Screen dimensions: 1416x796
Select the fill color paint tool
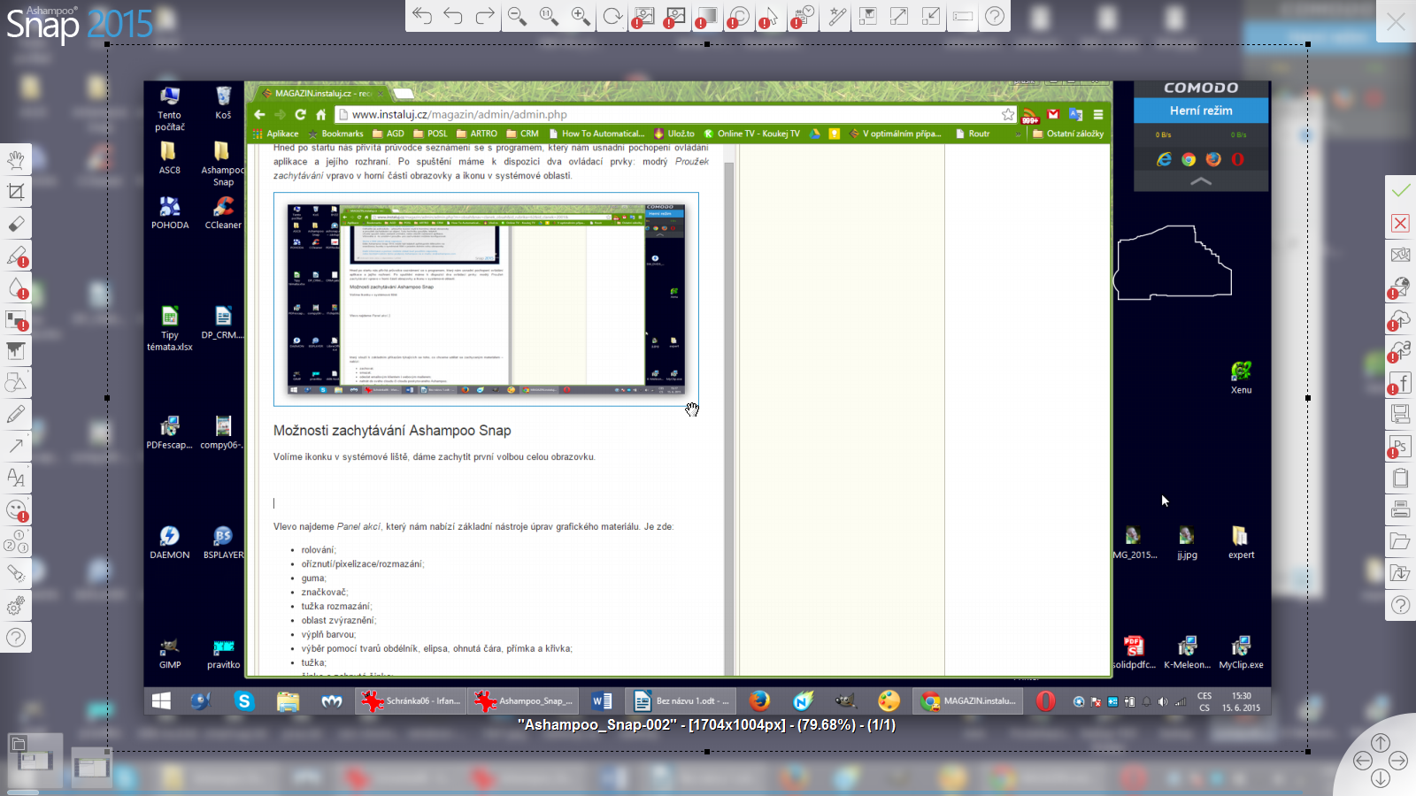(16, 351)
